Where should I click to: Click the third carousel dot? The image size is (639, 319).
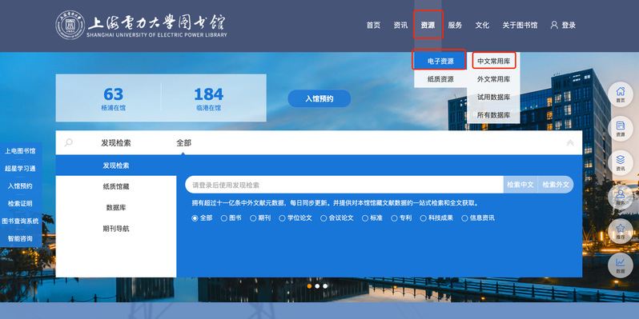tap(325, 286)
